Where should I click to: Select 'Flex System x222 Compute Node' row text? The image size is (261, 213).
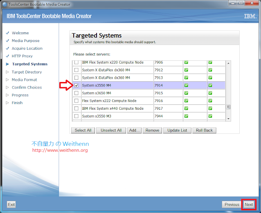[x=109, y=101]
